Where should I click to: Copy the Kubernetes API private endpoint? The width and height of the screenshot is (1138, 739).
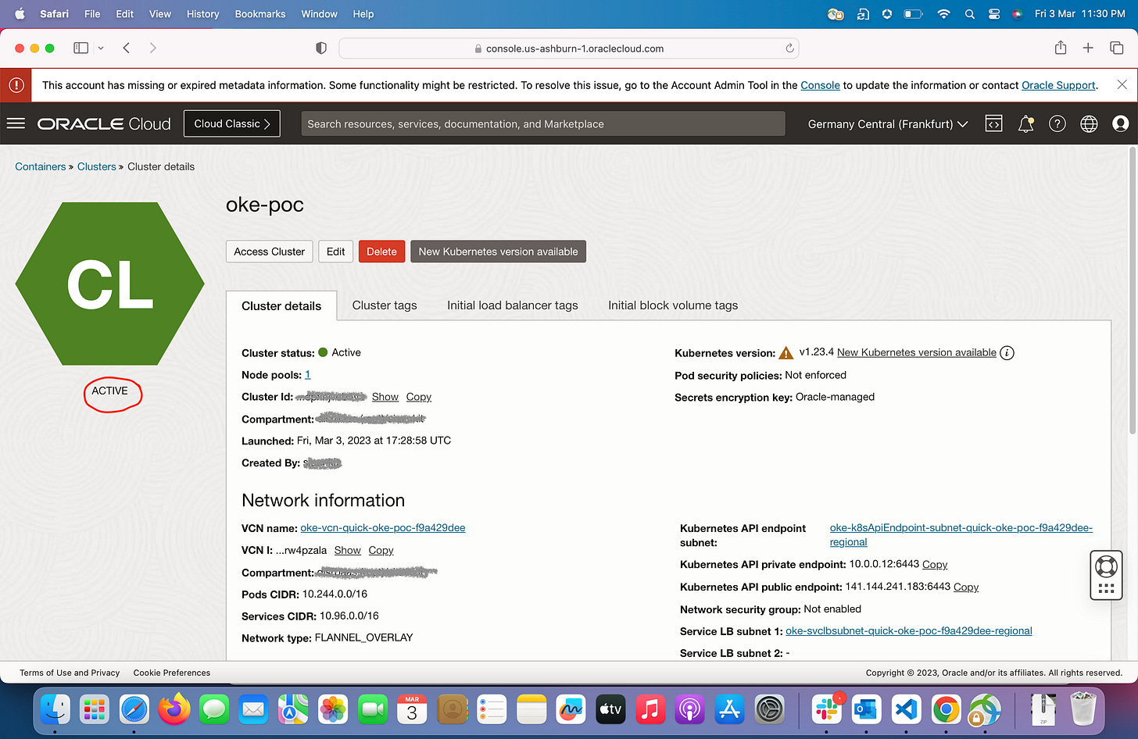(935, 565)
